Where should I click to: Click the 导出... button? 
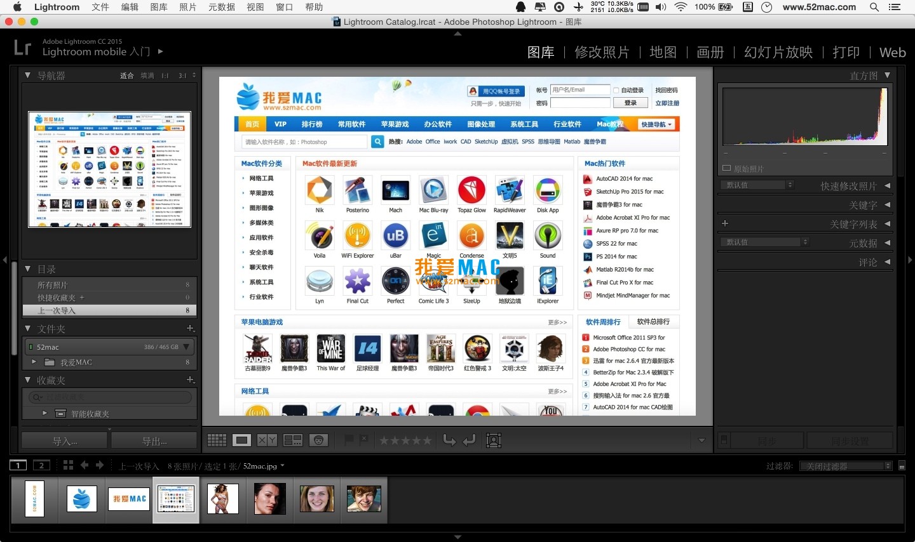coord(154,441)
